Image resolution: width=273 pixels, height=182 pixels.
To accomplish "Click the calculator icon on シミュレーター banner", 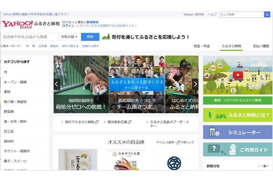I will (x=214, y=132).
